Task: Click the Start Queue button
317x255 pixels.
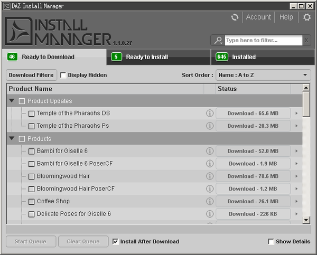Action: pyautogui.click(x=31, y=241)
